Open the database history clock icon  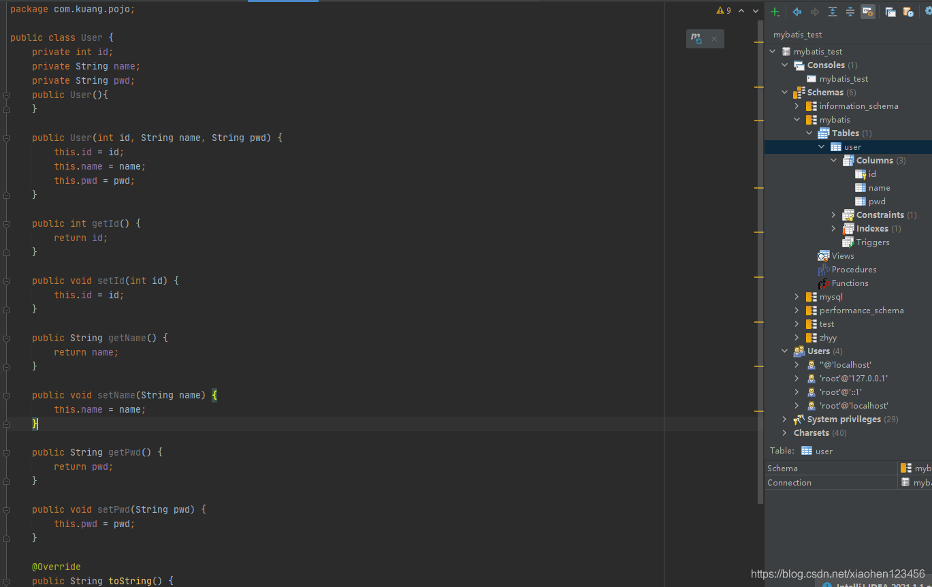tap(908, 12)
